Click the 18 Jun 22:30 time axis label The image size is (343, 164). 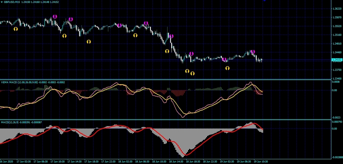click(x=210, y=162)
